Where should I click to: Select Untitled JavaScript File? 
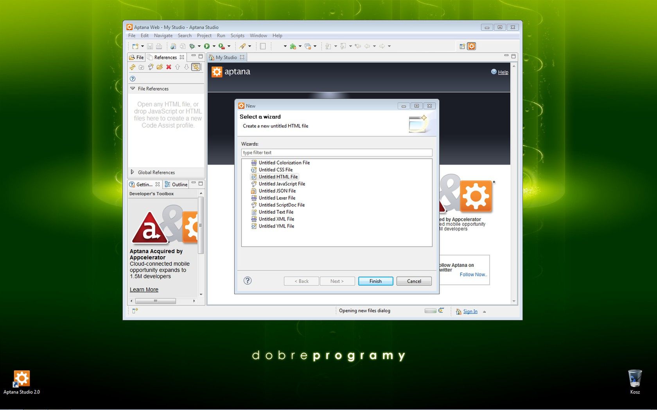tap(282, 184)
